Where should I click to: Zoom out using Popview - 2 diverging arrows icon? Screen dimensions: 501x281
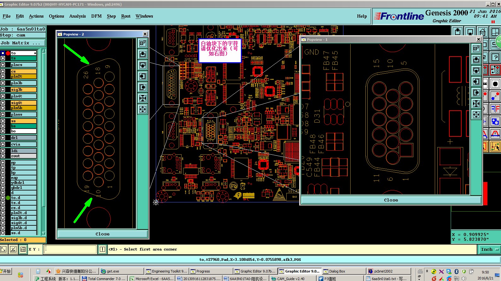(x=143, y=109)
